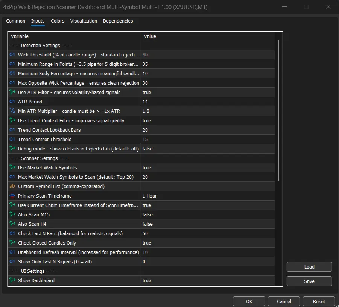Click the enum icon beside Primary Scan Timeframe

point(12,196)
